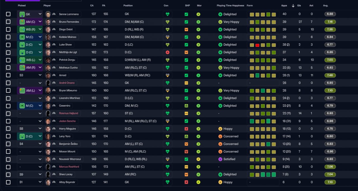Click Kobbie Mainoo's morale icon
This screenshot has width=358, height=191.
(198, 37)
